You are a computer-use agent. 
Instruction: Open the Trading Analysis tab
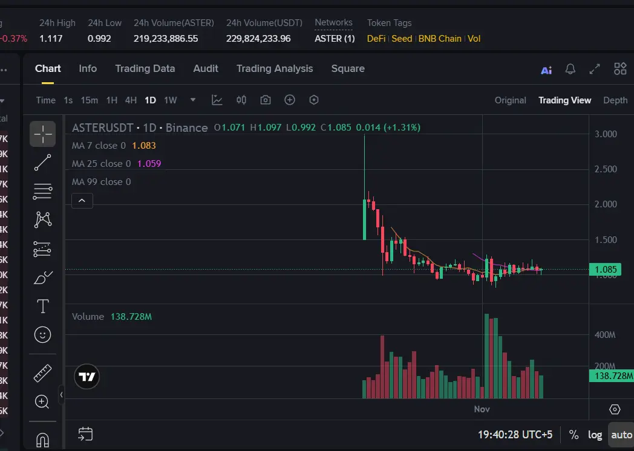[275, 68]
